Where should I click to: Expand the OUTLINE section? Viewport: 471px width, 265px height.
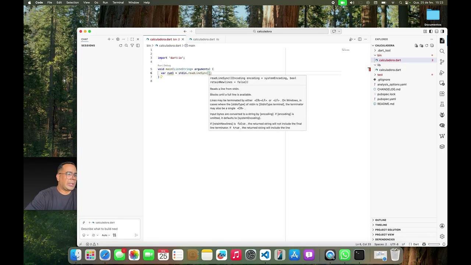click(x=381, y=220)
